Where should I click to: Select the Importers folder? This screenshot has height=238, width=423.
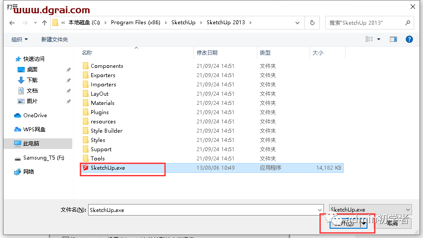[x=103, y=85]
